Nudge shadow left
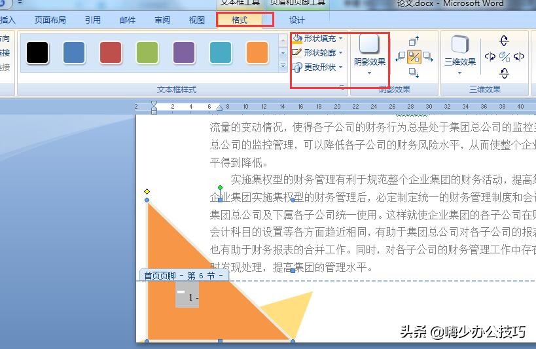536x349 pixels. [400, 57]
